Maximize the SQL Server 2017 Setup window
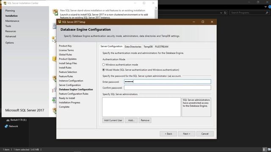 pyautogui.click(x=203, y=22)
